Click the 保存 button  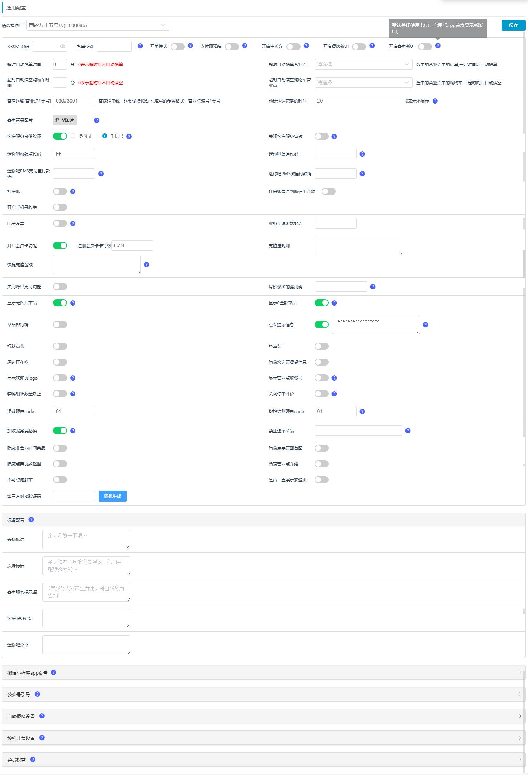[x=513, y=25]
